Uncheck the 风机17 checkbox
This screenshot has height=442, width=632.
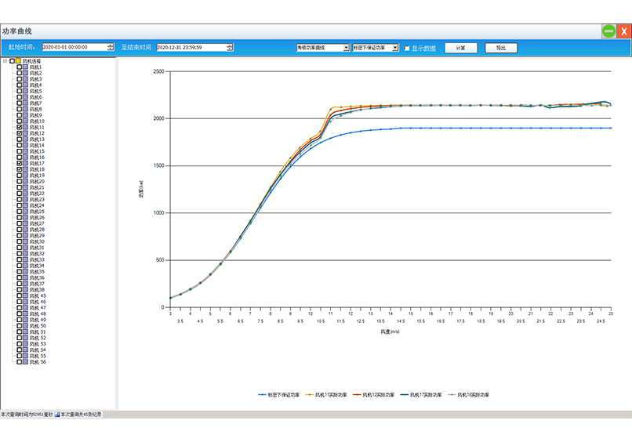click(x=20, y=163)
